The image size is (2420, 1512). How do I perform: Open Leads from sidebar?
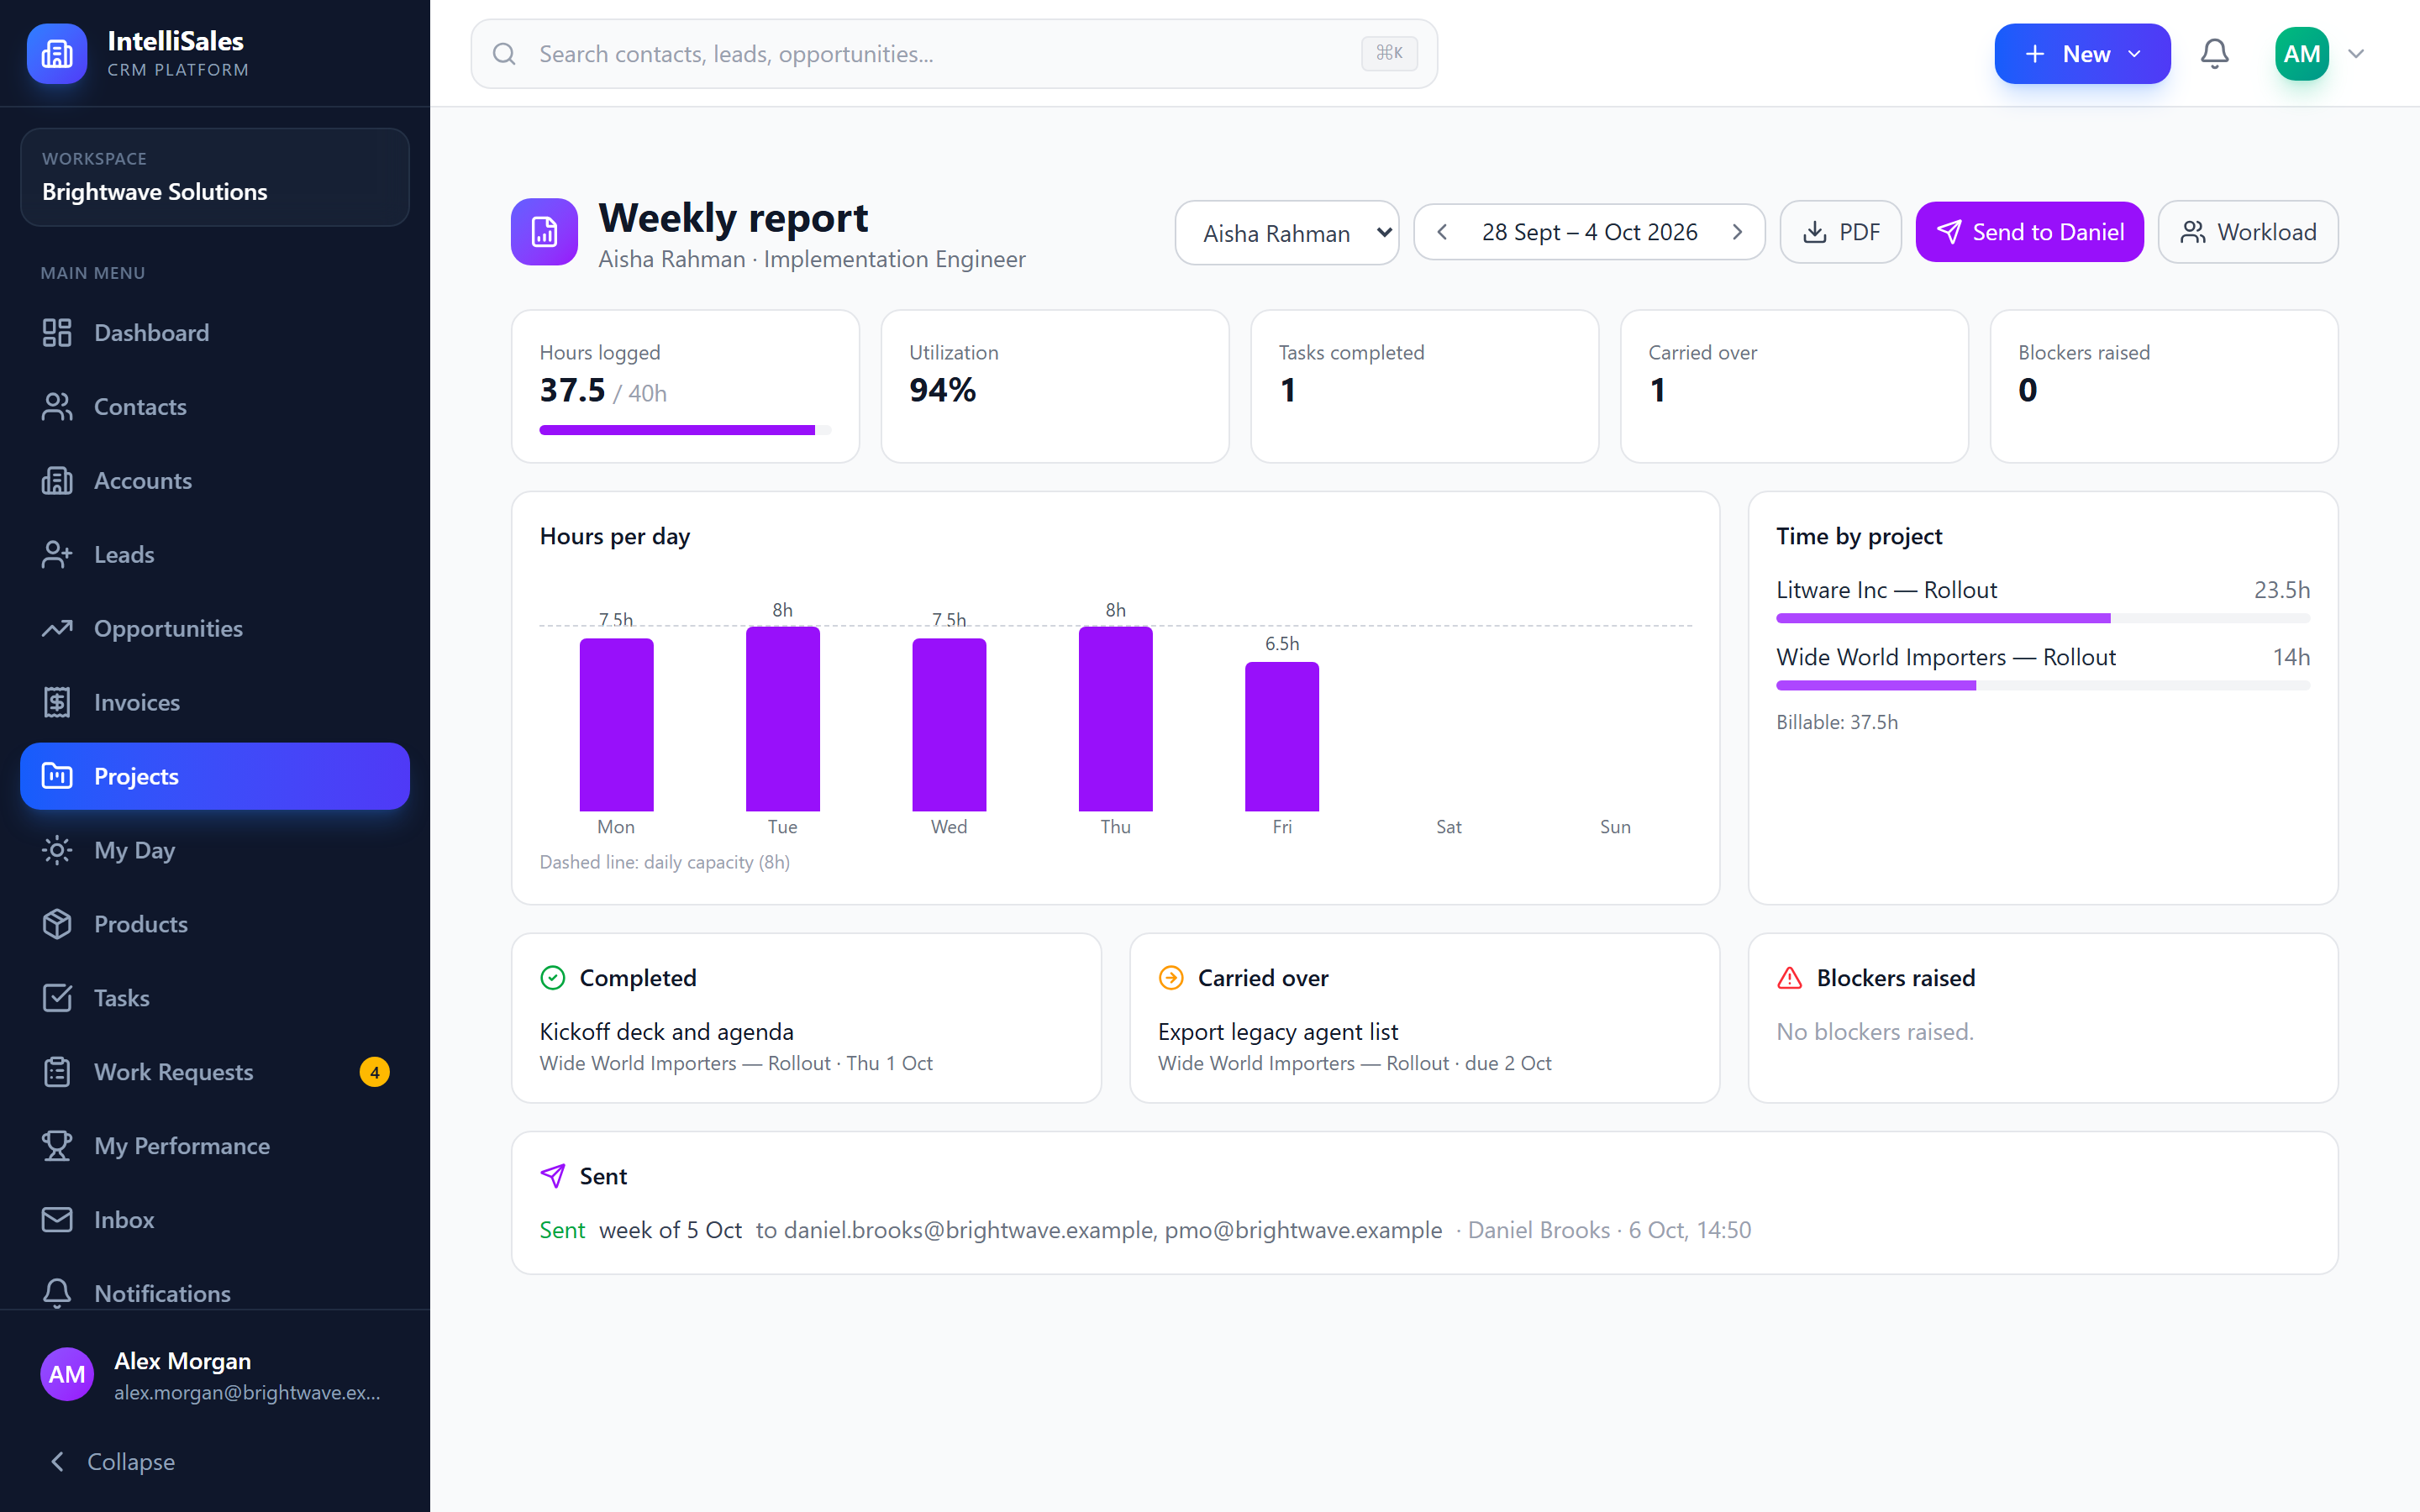pyautogui.click(x=215, y=555)
